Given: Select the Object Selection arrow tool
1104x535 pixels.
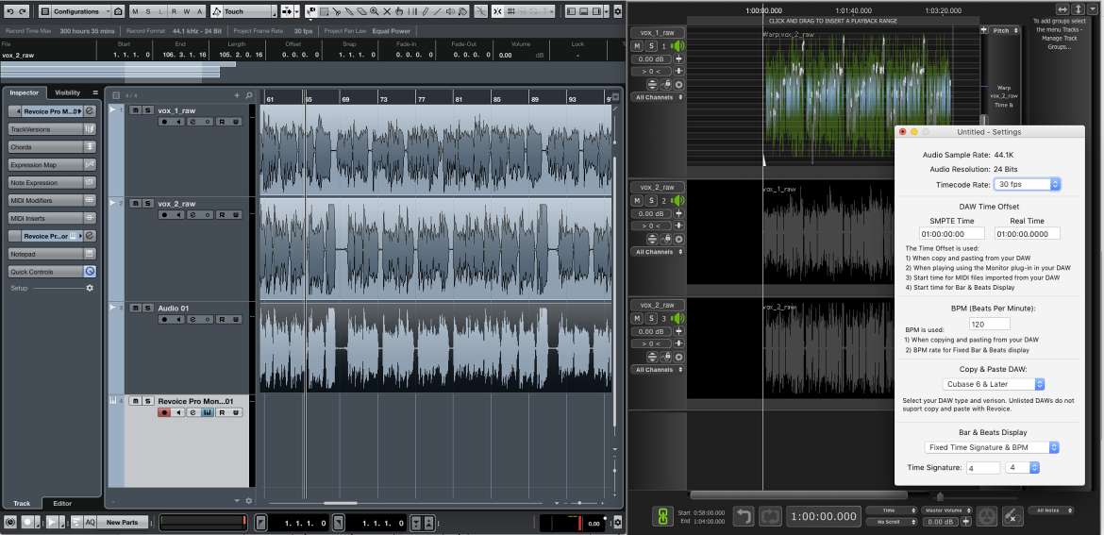Looking at the screenshot, I should click(310, 12).
